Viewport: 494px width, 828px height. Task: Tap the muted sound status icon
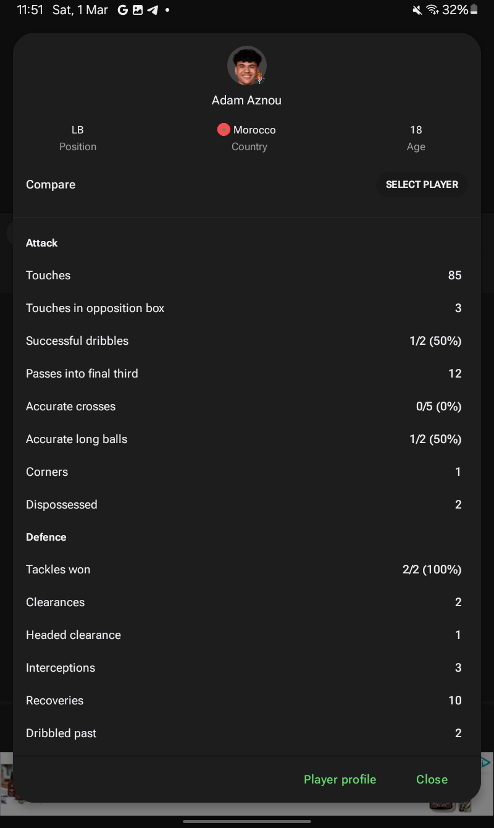[417, 10]
